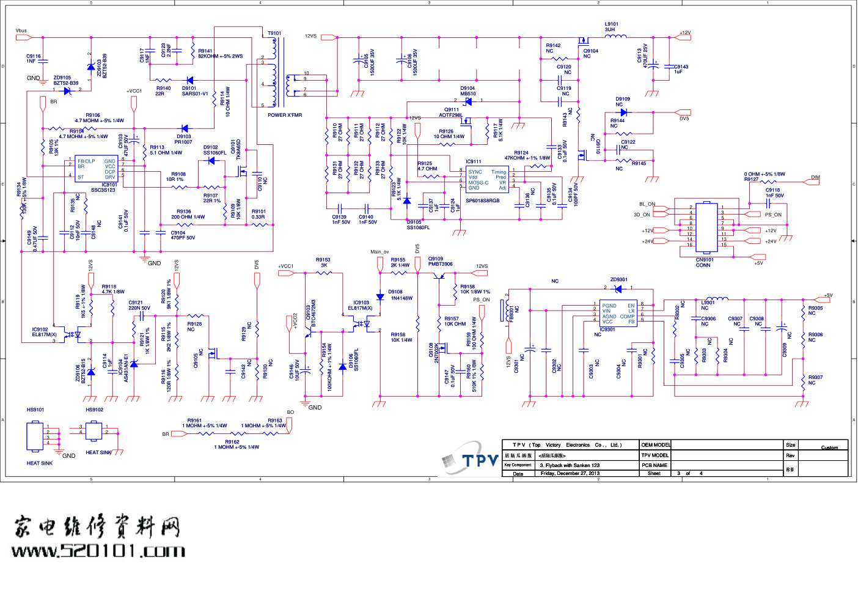The width and height of the screenshot is (858, 607).
Task: Click the IC9102 EL817M optocoupler symbol
Action: pos(74,334)
